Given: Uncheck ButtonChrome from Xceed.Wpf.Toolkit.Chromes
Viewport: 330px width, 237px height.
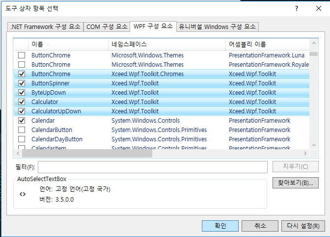Looking at the screenshot, I should point(22,74).
